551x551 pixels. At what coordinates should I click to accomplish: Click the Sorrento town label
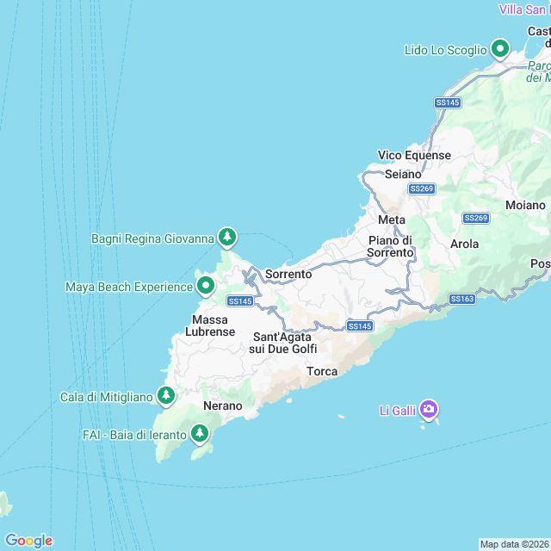(x=288, y=274)
